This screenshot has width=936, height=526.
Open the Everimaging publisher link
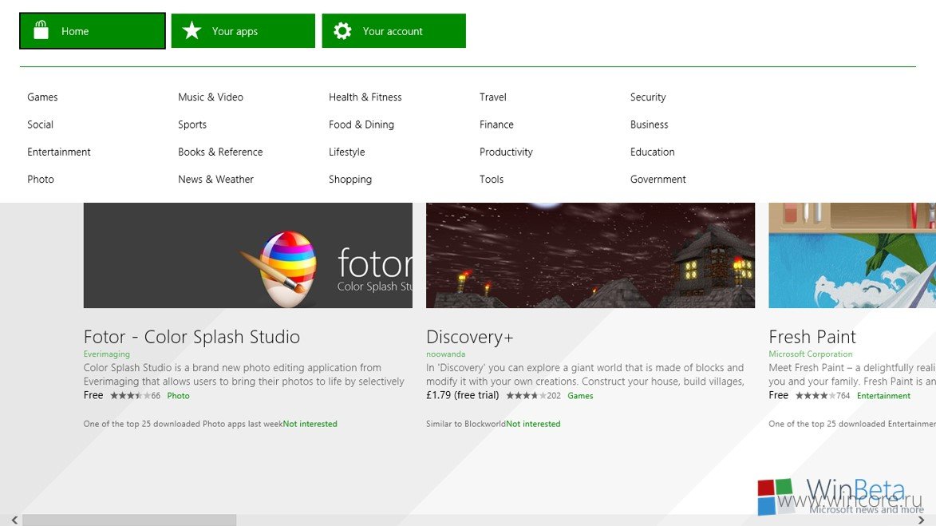point(106,354)
